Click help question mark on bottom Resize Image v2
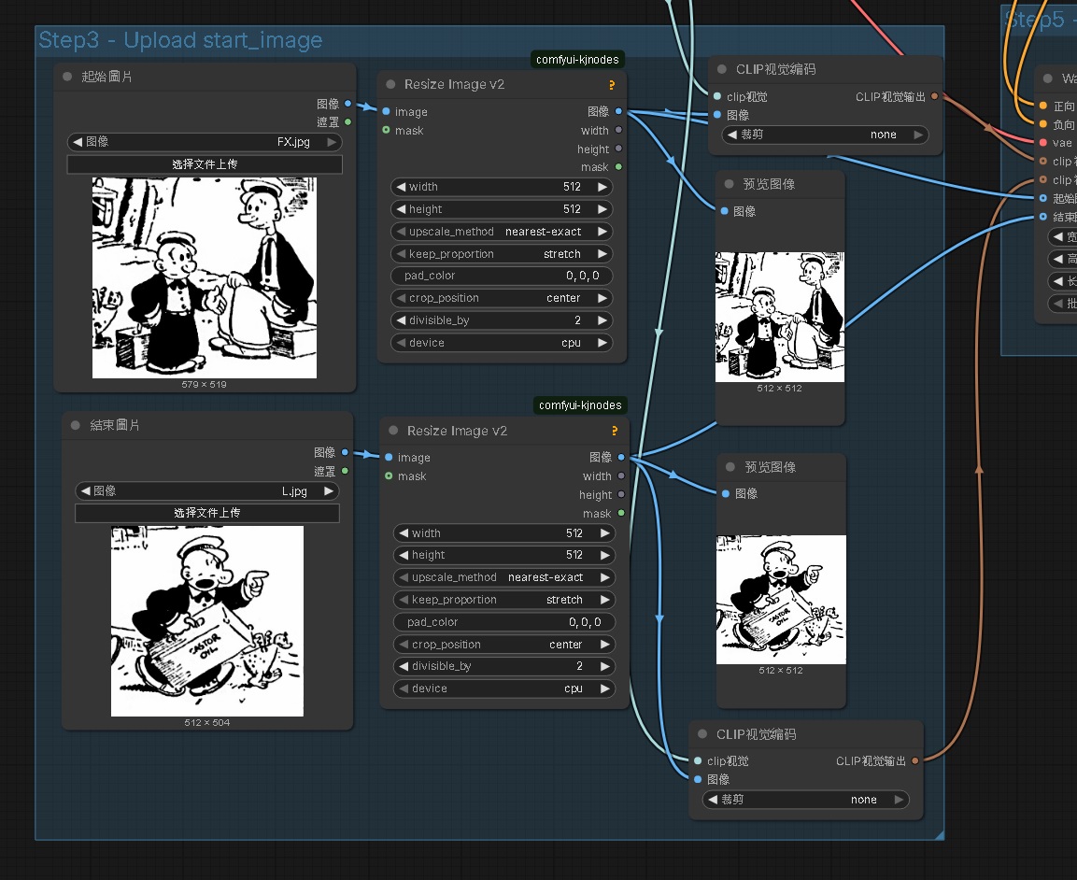 click(x=614, y=431)
